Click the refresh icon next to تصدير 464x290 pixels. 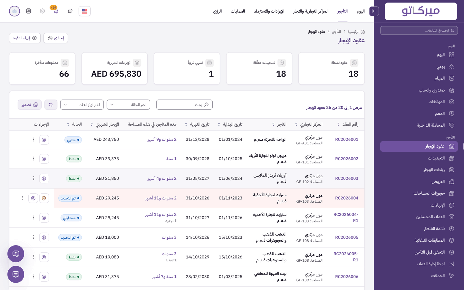[x=51, y=105]
